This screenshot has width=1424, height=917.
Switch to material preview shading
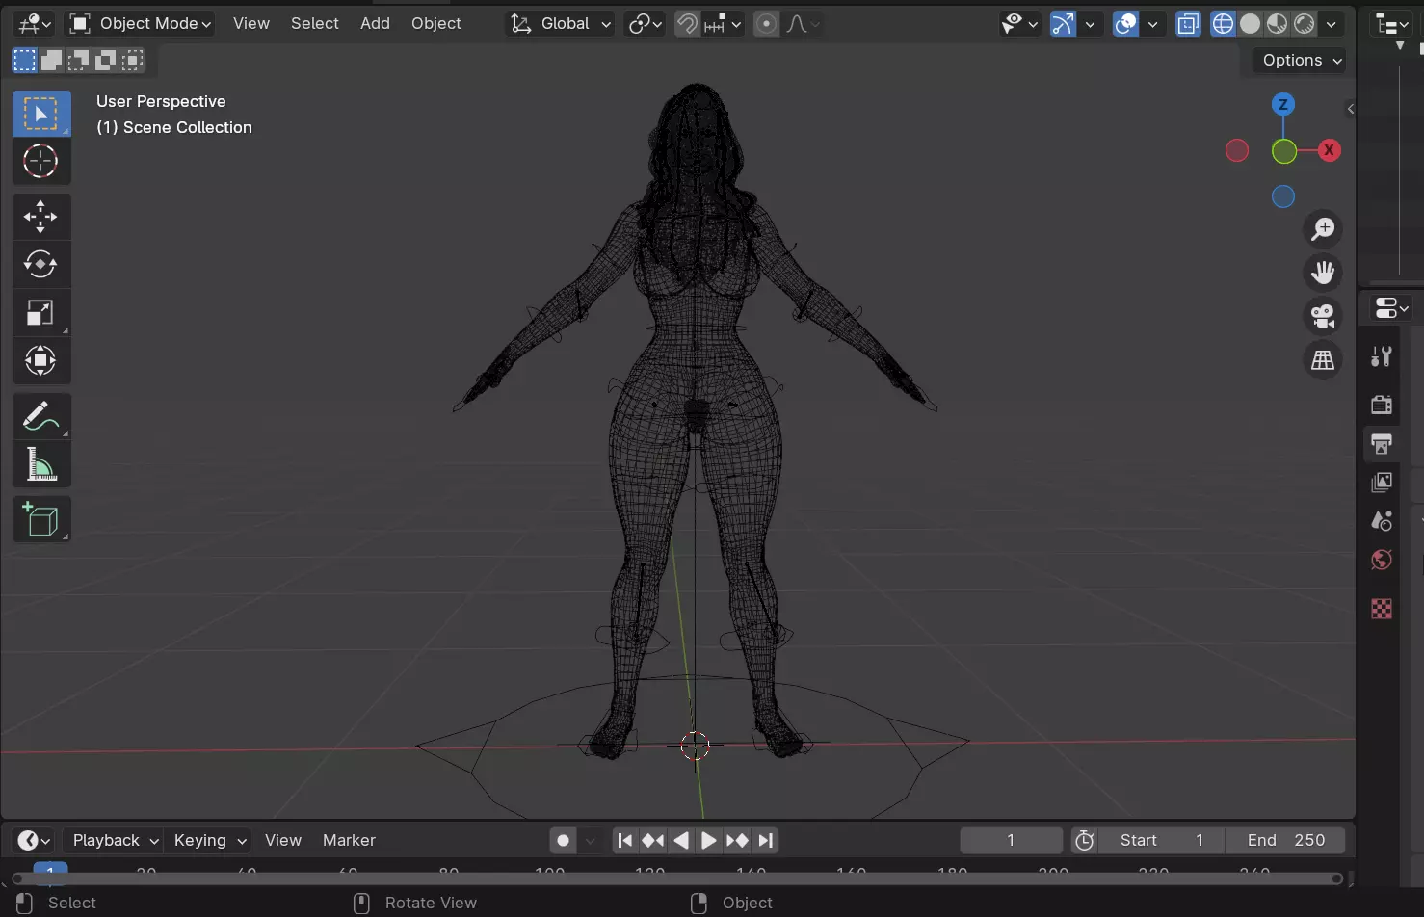[x=1277, y=23]
